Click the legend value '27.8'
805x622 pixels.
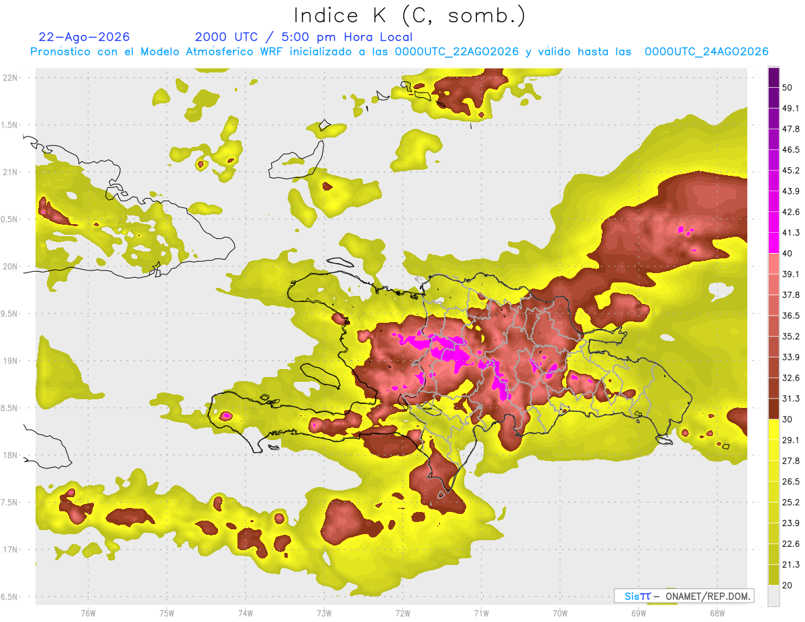point(790,461)
